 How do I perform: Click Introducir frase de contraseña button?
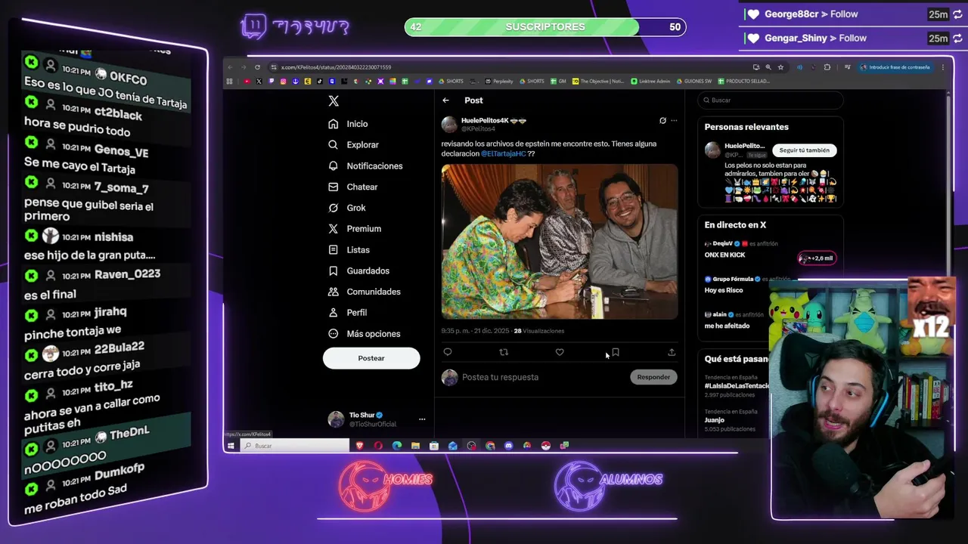(896, 67)
